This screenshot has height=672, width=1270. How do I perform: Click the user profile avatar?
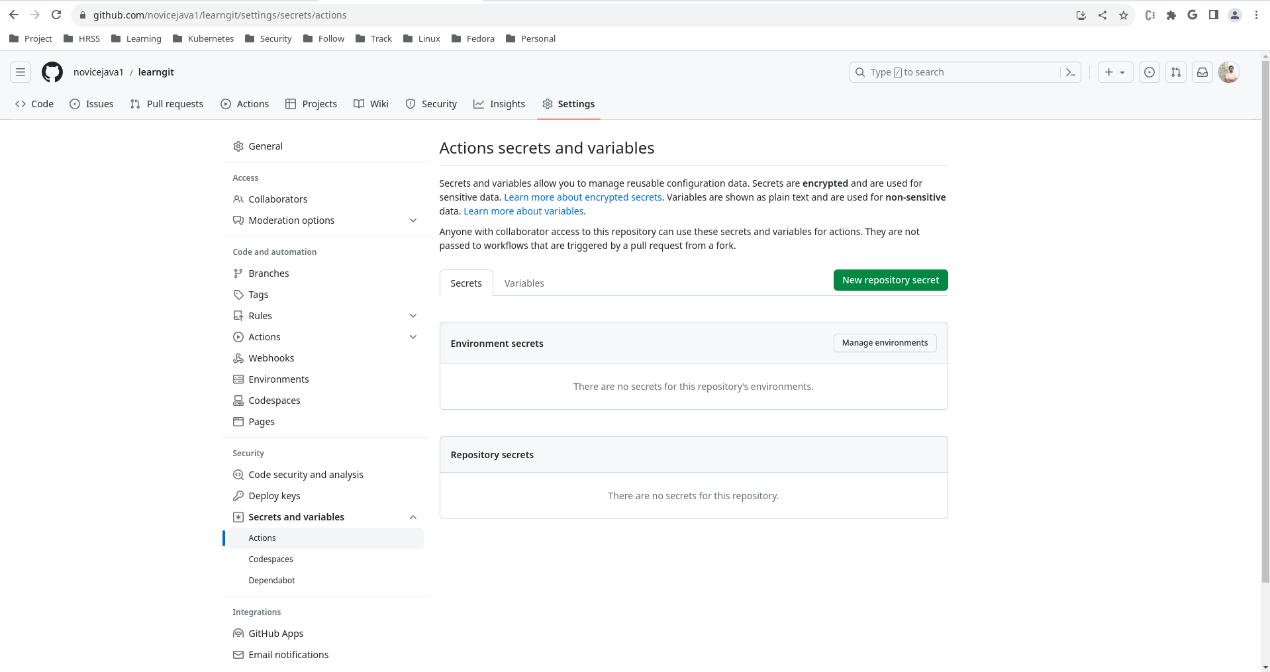[x=1228, y=72]
